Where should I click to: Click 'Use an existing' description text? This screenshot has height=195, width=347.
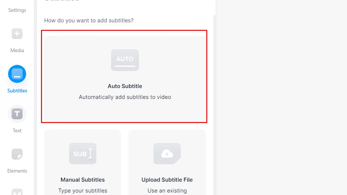pos(167,191)
